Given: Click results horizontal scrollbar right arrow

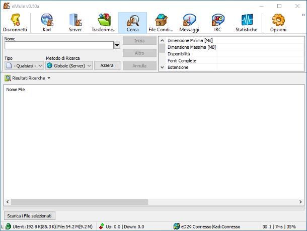Looking at the screenshot, I should 300,202.
